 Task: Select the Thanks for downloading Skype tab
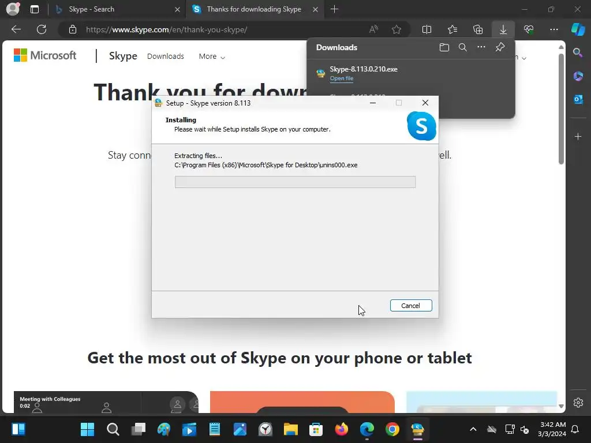(255, 9)
